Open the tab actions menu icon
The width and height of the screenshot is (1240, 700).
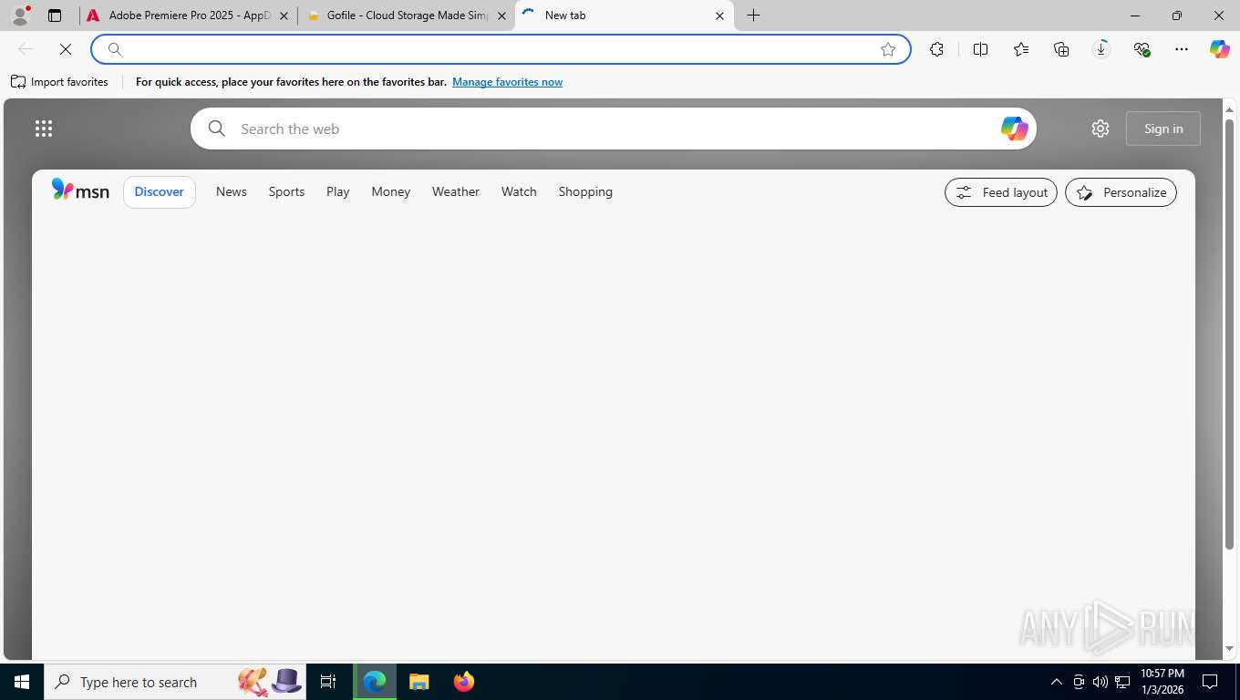click(55, 15)
